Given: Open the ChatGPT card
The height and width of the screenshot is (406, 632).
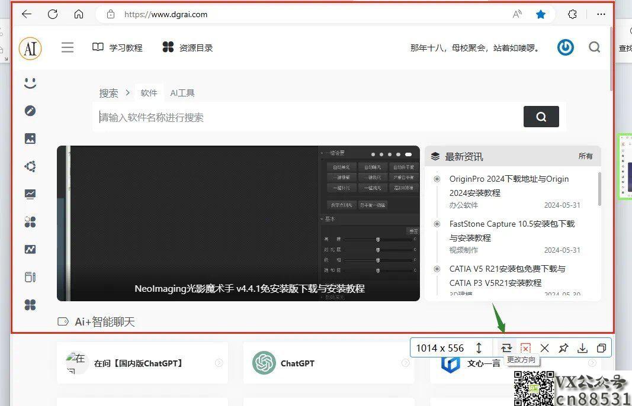Looking at the screenshot, I should (x=329, y=363).
